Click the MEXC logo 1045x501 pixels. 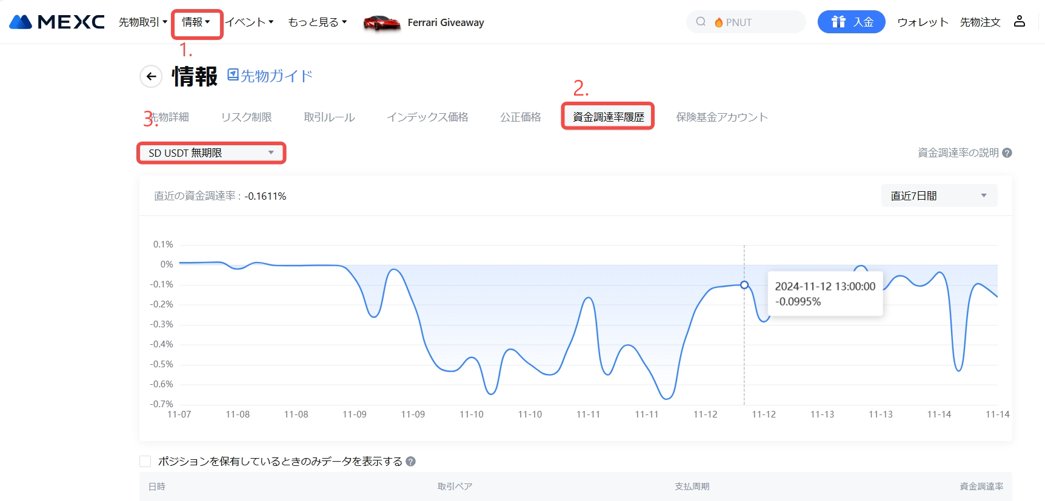click(56, 22)
